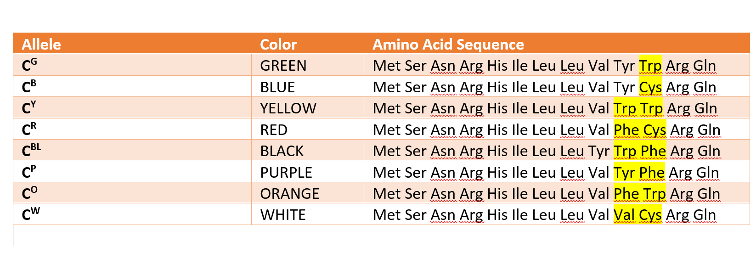The width and height of the screenshot is (756, 253).
Task: Click the C-W allele cell
Action: (31, 215)
